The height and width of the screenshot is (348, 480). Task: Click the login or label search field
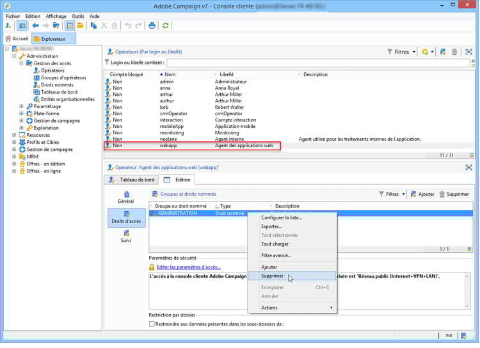pyautogui.click(x=320, y=63)
